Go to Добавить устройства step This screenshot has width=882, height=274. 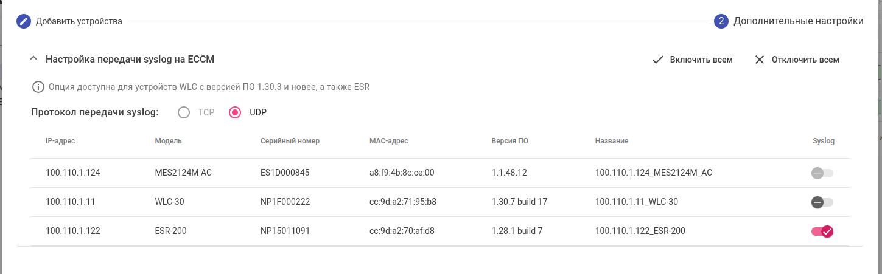(x=79, y=21)
